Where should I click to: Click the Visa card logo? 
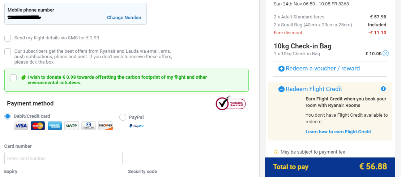[21, 126]
